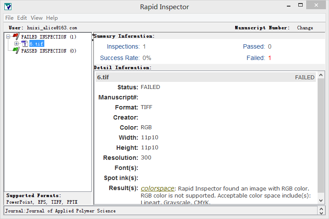Select the Failed Inspection (1) tree item
The height and width of the screenshot is (219, 329).
point(49,37)
